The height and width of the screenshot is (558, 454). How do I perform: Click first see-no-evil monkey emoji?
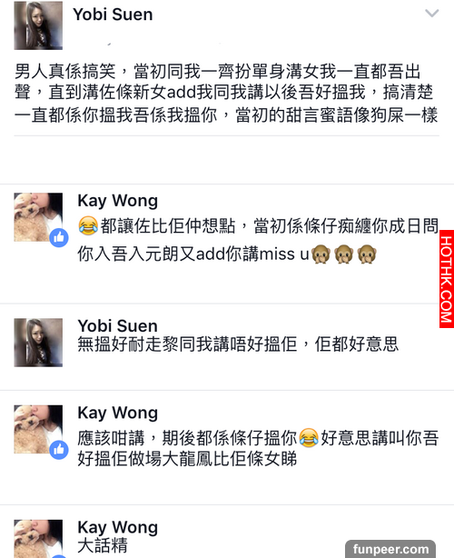point(321,254)
